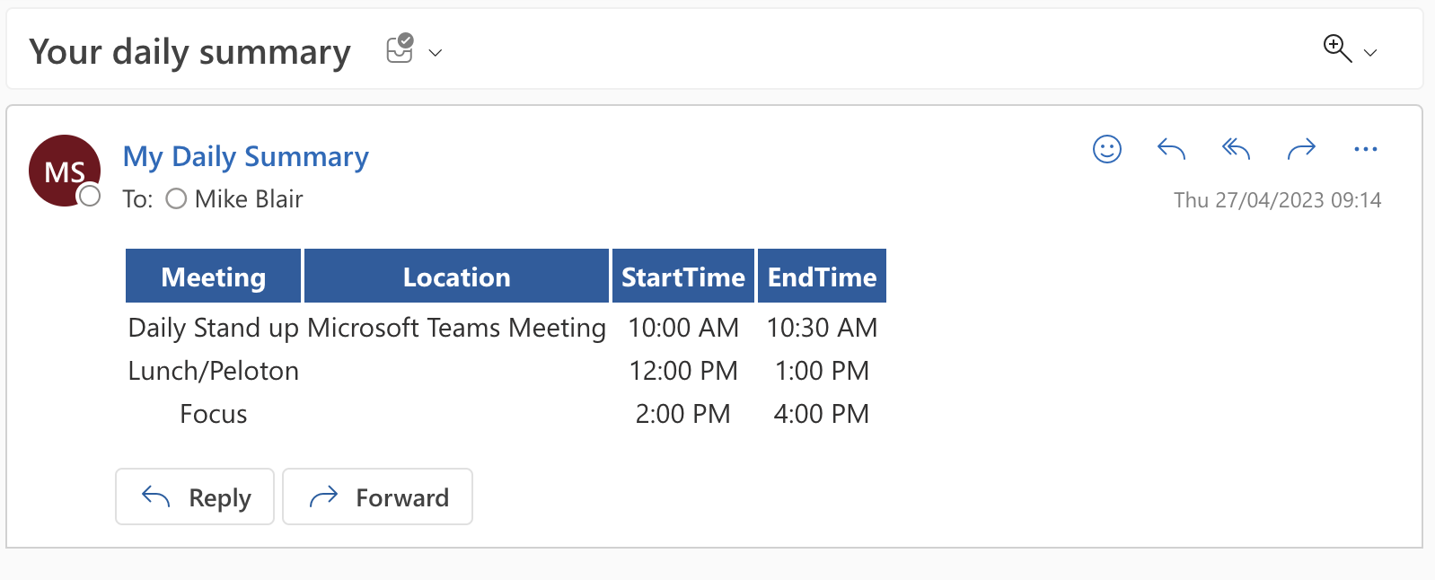Click the Reply All icon

pyautogui.click(x=1235, y=149)
